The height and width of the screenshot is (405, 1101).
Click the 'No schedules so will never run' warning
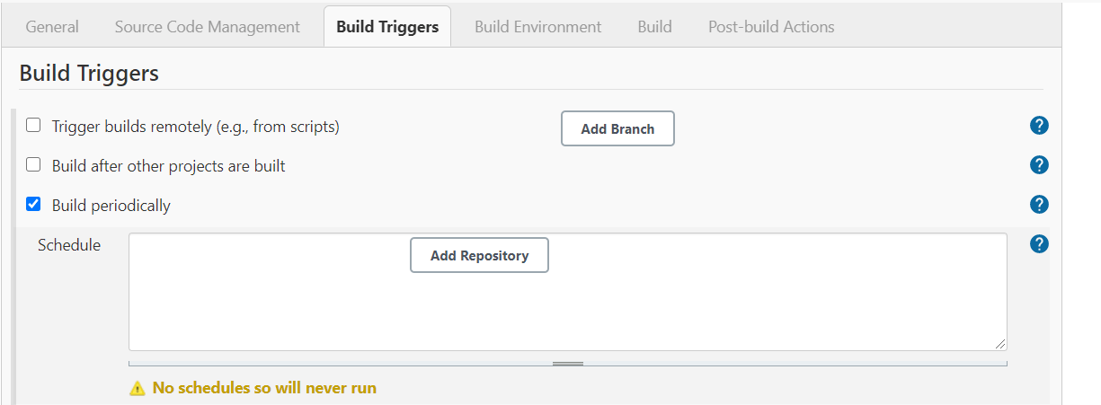pos(264,389)
